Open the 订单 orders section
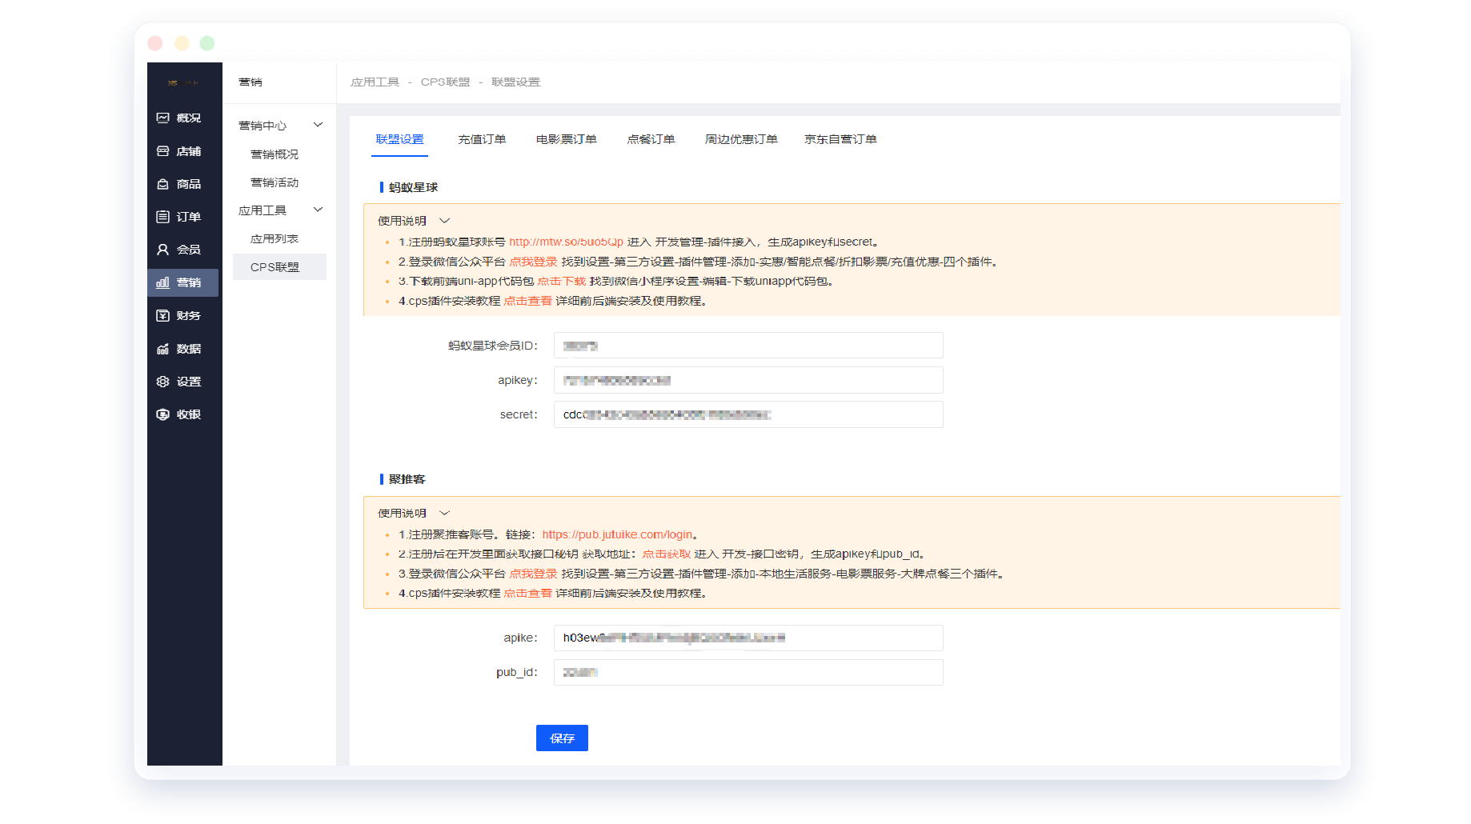This screenshot has height=824, width=1471. point(183,216)
